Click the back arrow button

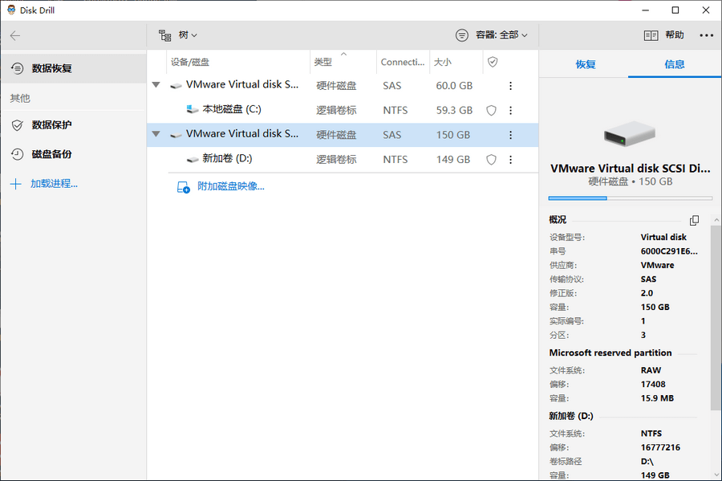[x=15, y=35]
